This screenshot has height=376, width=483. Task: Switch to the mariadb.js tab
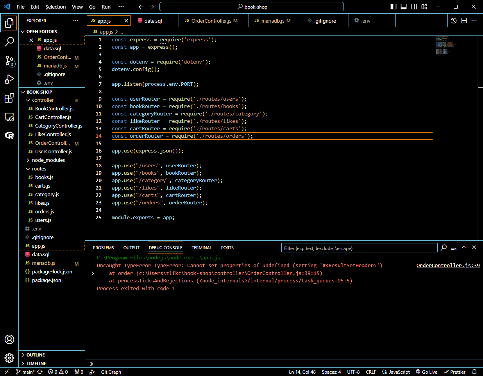point(275,21)
